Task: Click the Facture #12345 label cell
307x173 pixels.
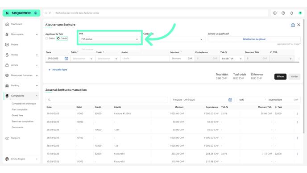Action: [x=122, y=114]
